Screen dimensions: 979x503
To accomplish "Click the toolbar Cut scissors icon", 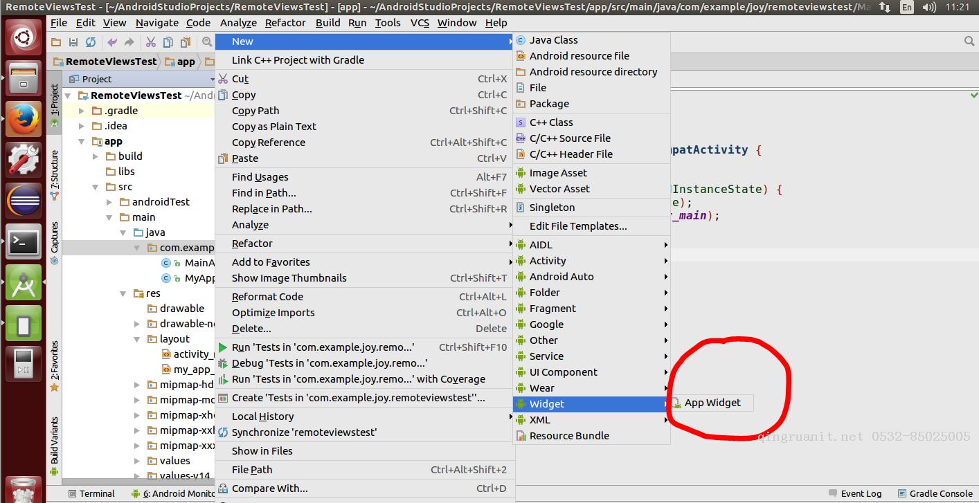I will (x=150, y=42).
